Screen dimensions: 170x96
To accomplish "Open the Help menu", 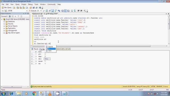I will (x=59, y=4).
